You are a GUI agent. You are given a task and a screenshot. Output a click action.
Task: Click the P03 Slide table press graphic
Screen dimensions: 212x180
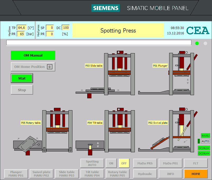pyautogui.click(x=105, y=74)
